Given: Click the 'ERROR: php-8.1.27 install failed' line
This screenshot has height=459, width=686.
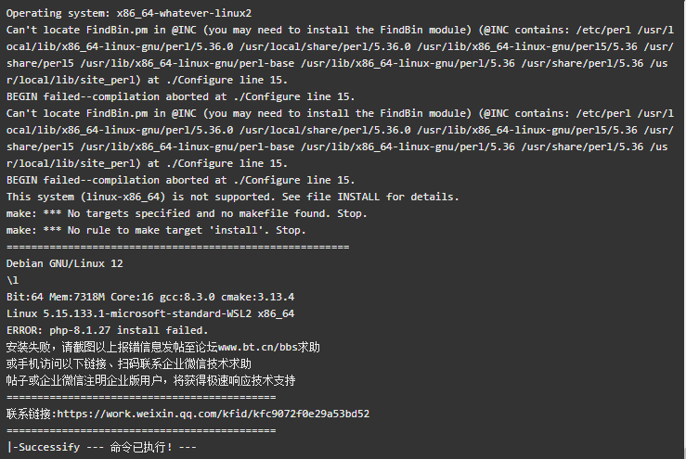Looking at the screenshot, I should [x=107, y=330].
